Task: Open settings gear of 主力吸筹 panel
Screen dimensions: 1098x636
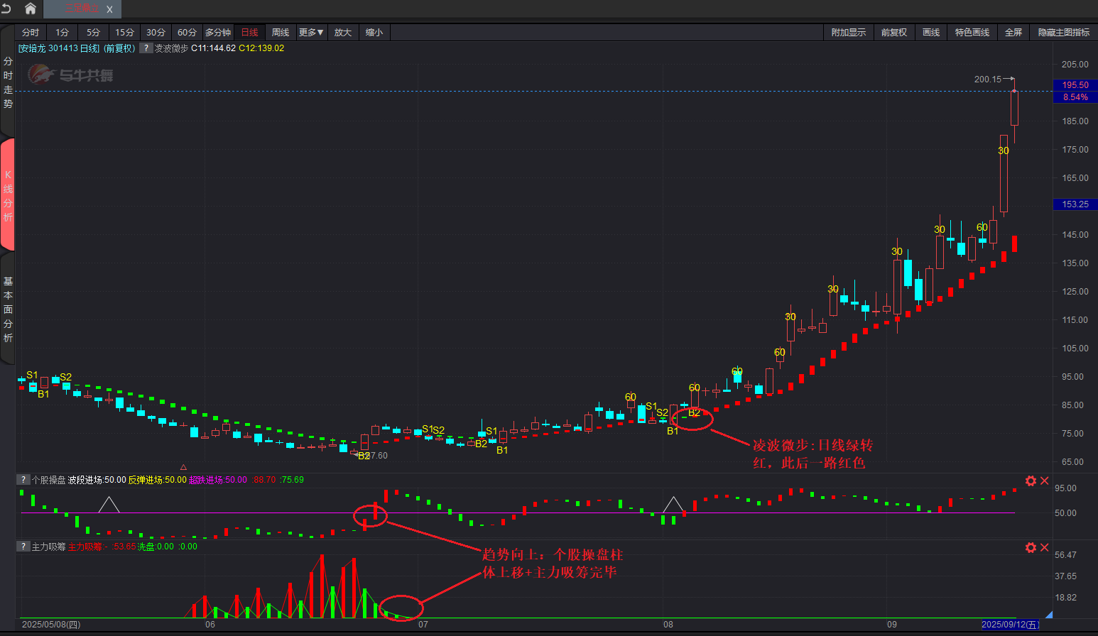Action: (1031, 547)
